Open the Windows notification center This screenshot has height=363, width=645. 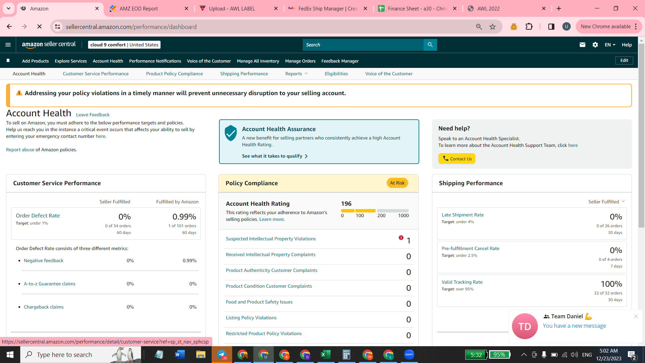tap(632, 355)
